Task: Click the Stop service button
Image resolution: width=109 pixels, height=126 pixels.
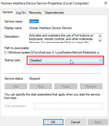Action: click(41, 86)
